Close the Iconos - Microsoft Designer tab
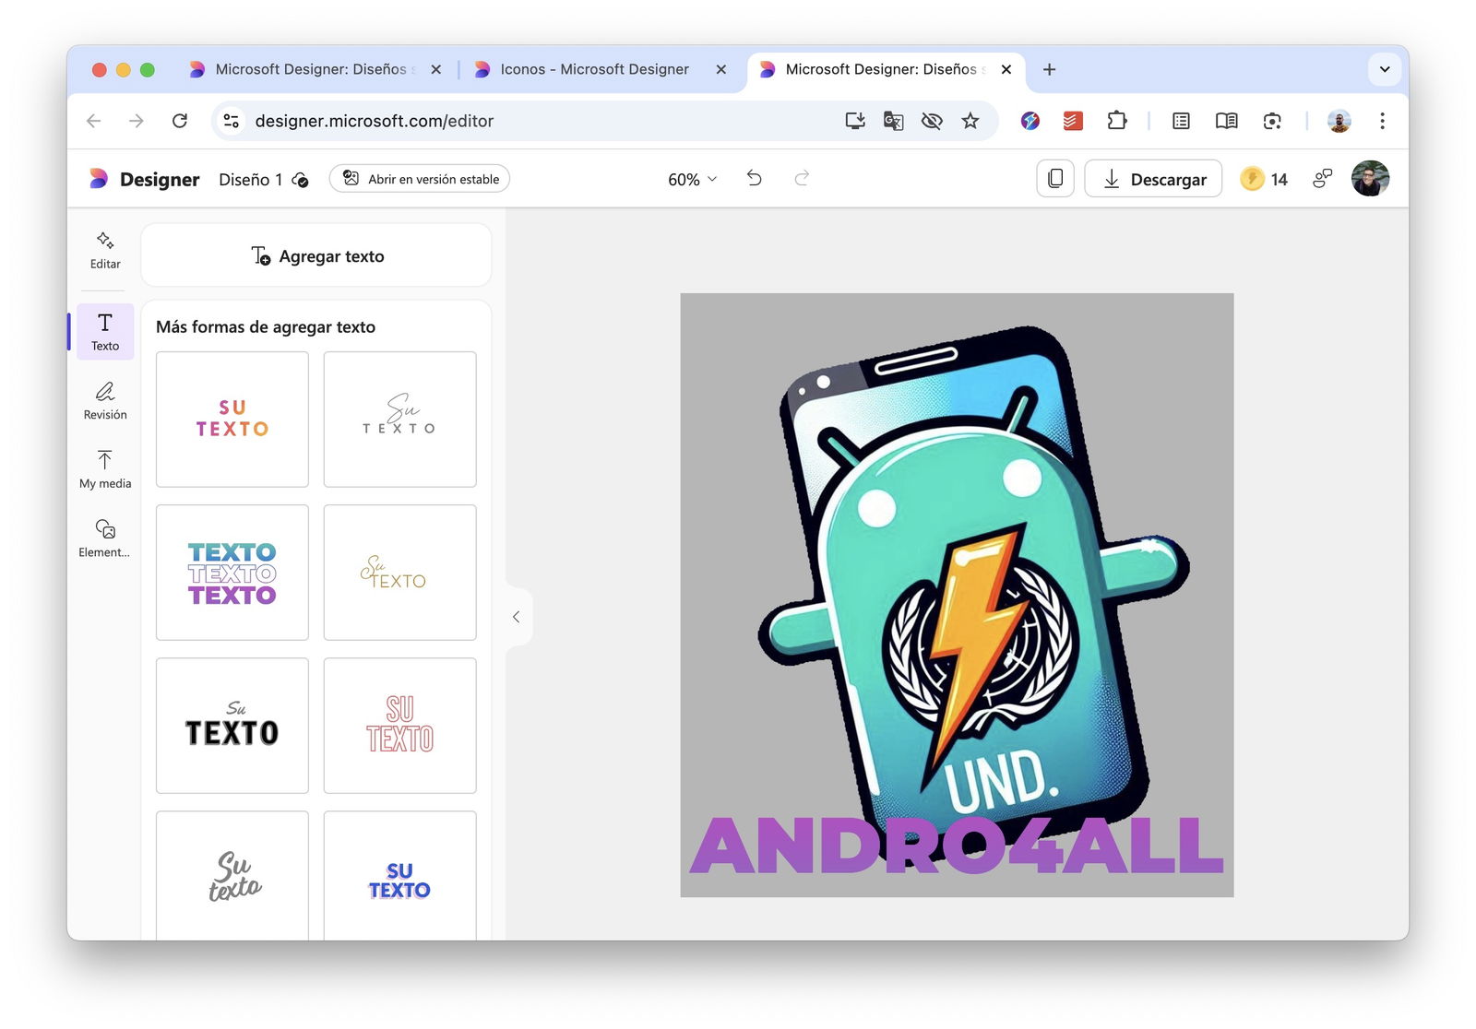Image resolution: width=1476 pixels, height=1029 pixels. 721,69
